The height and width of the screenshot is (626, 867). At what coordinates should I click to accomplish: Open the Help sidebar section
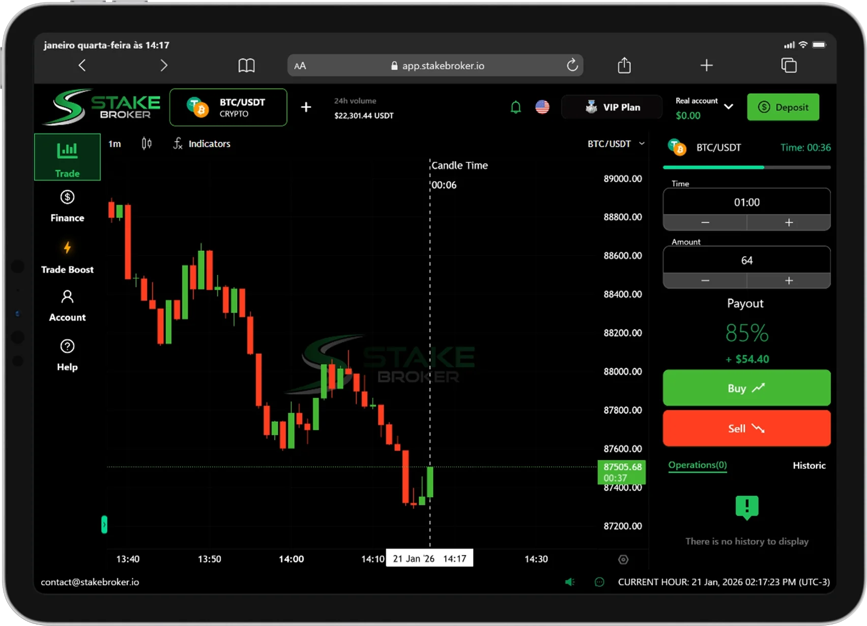click(x=67, y=355)
